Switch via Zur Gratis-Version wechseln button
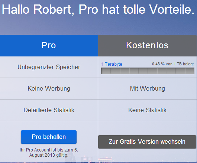 click(x=147, y=142)
